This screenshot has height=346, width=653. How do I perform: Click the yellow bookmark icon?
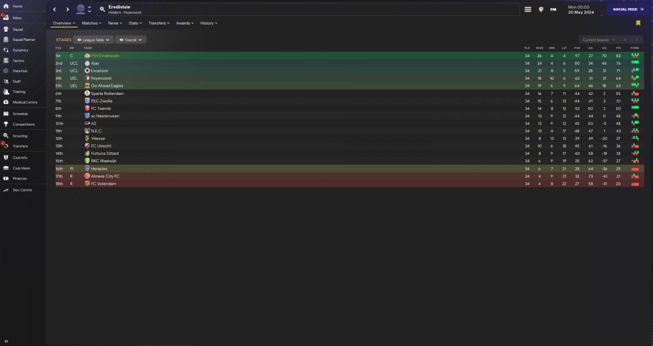638,23
